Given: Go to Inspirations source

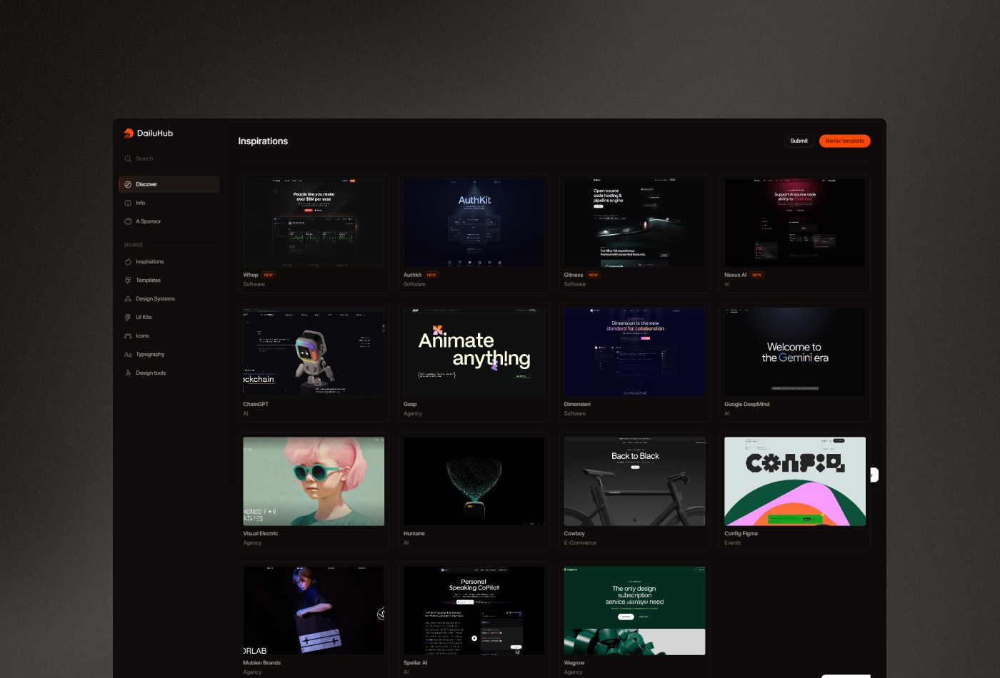Looking at the screenshot, I should (169, 262).
